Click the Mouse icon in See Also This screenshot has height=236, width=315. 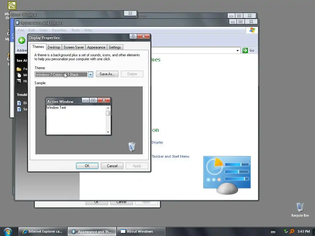coord(19,75)
